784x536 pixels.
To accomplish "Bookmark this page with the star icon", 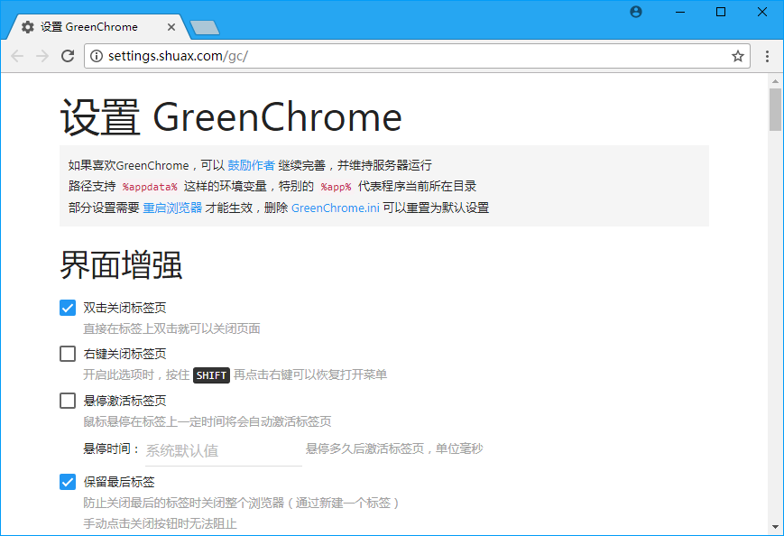I will point(738,56).
